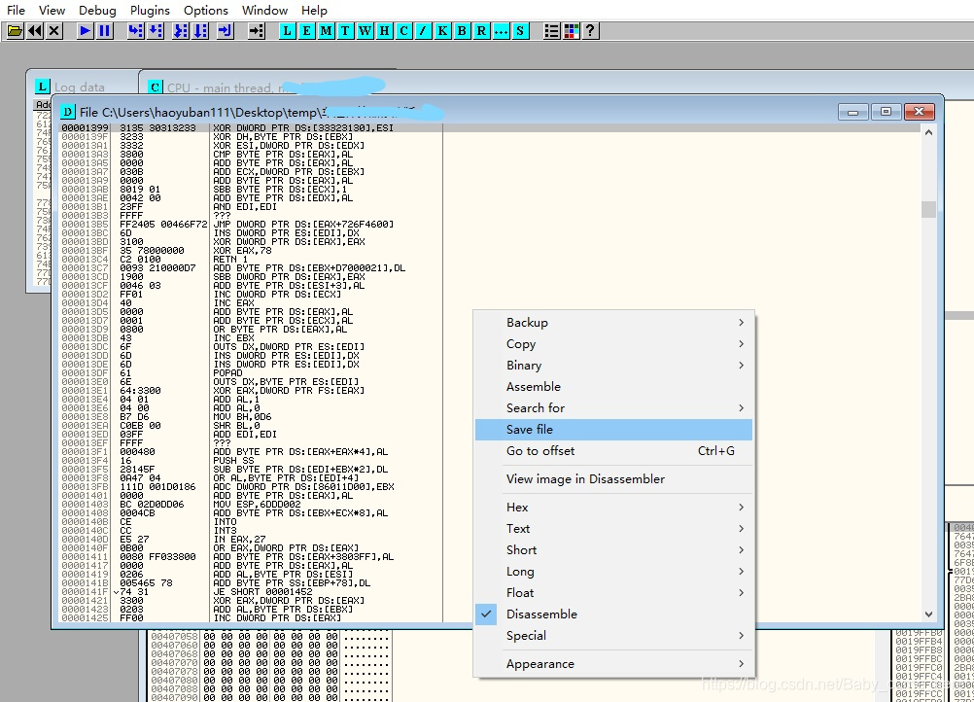Image resolution: width=974 pixels, height=702 pixels.
Task: Click the Trace into toolbar icon
Action: click(x=181, y=30)
